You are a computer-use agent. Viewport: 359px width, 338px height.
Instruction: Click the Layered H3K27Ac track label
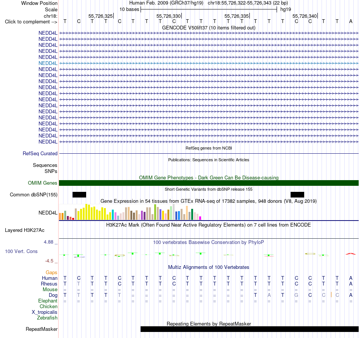tap(25, 230)
